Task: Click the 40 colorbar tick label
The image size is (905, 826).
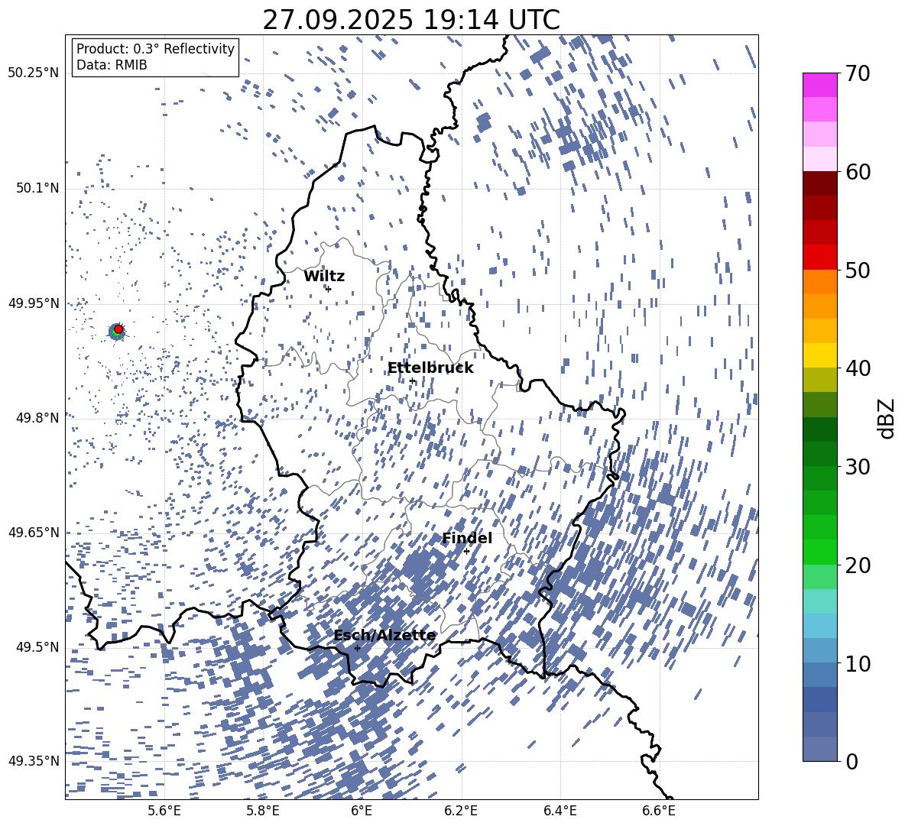Action: click(858, 368)
